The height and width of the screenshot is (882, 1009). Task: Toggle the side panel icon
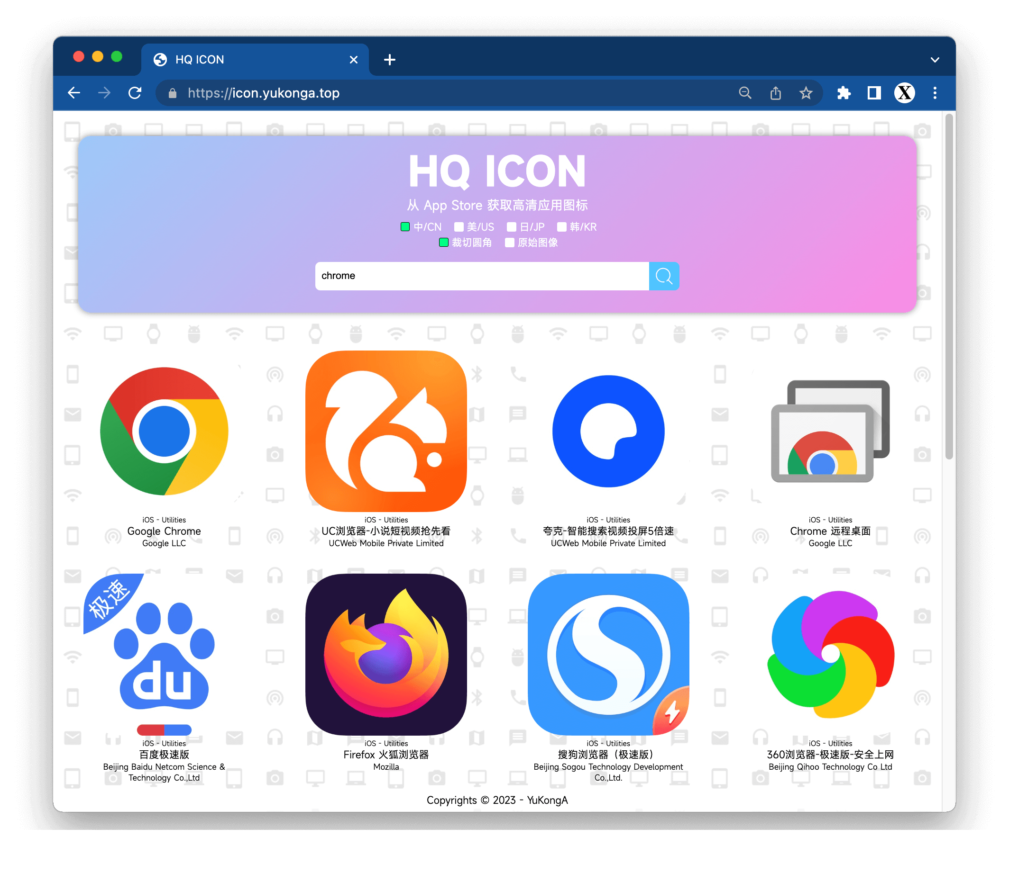[874, 93]
